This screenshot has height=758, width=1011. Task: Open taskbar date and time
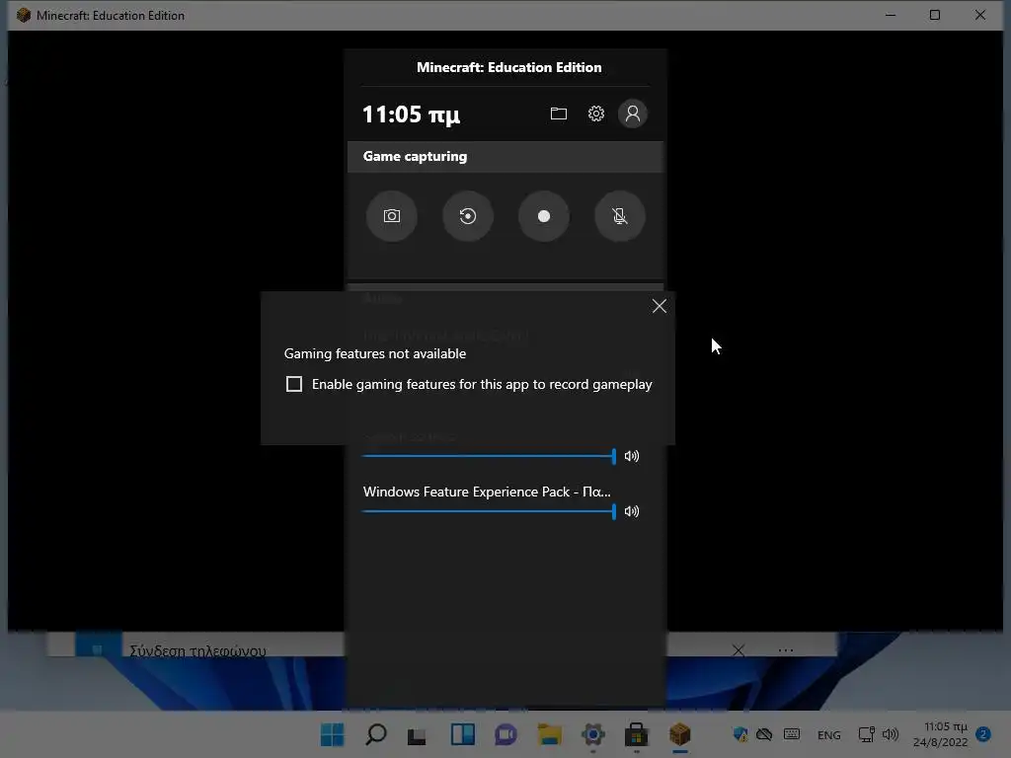click(940, 734)
